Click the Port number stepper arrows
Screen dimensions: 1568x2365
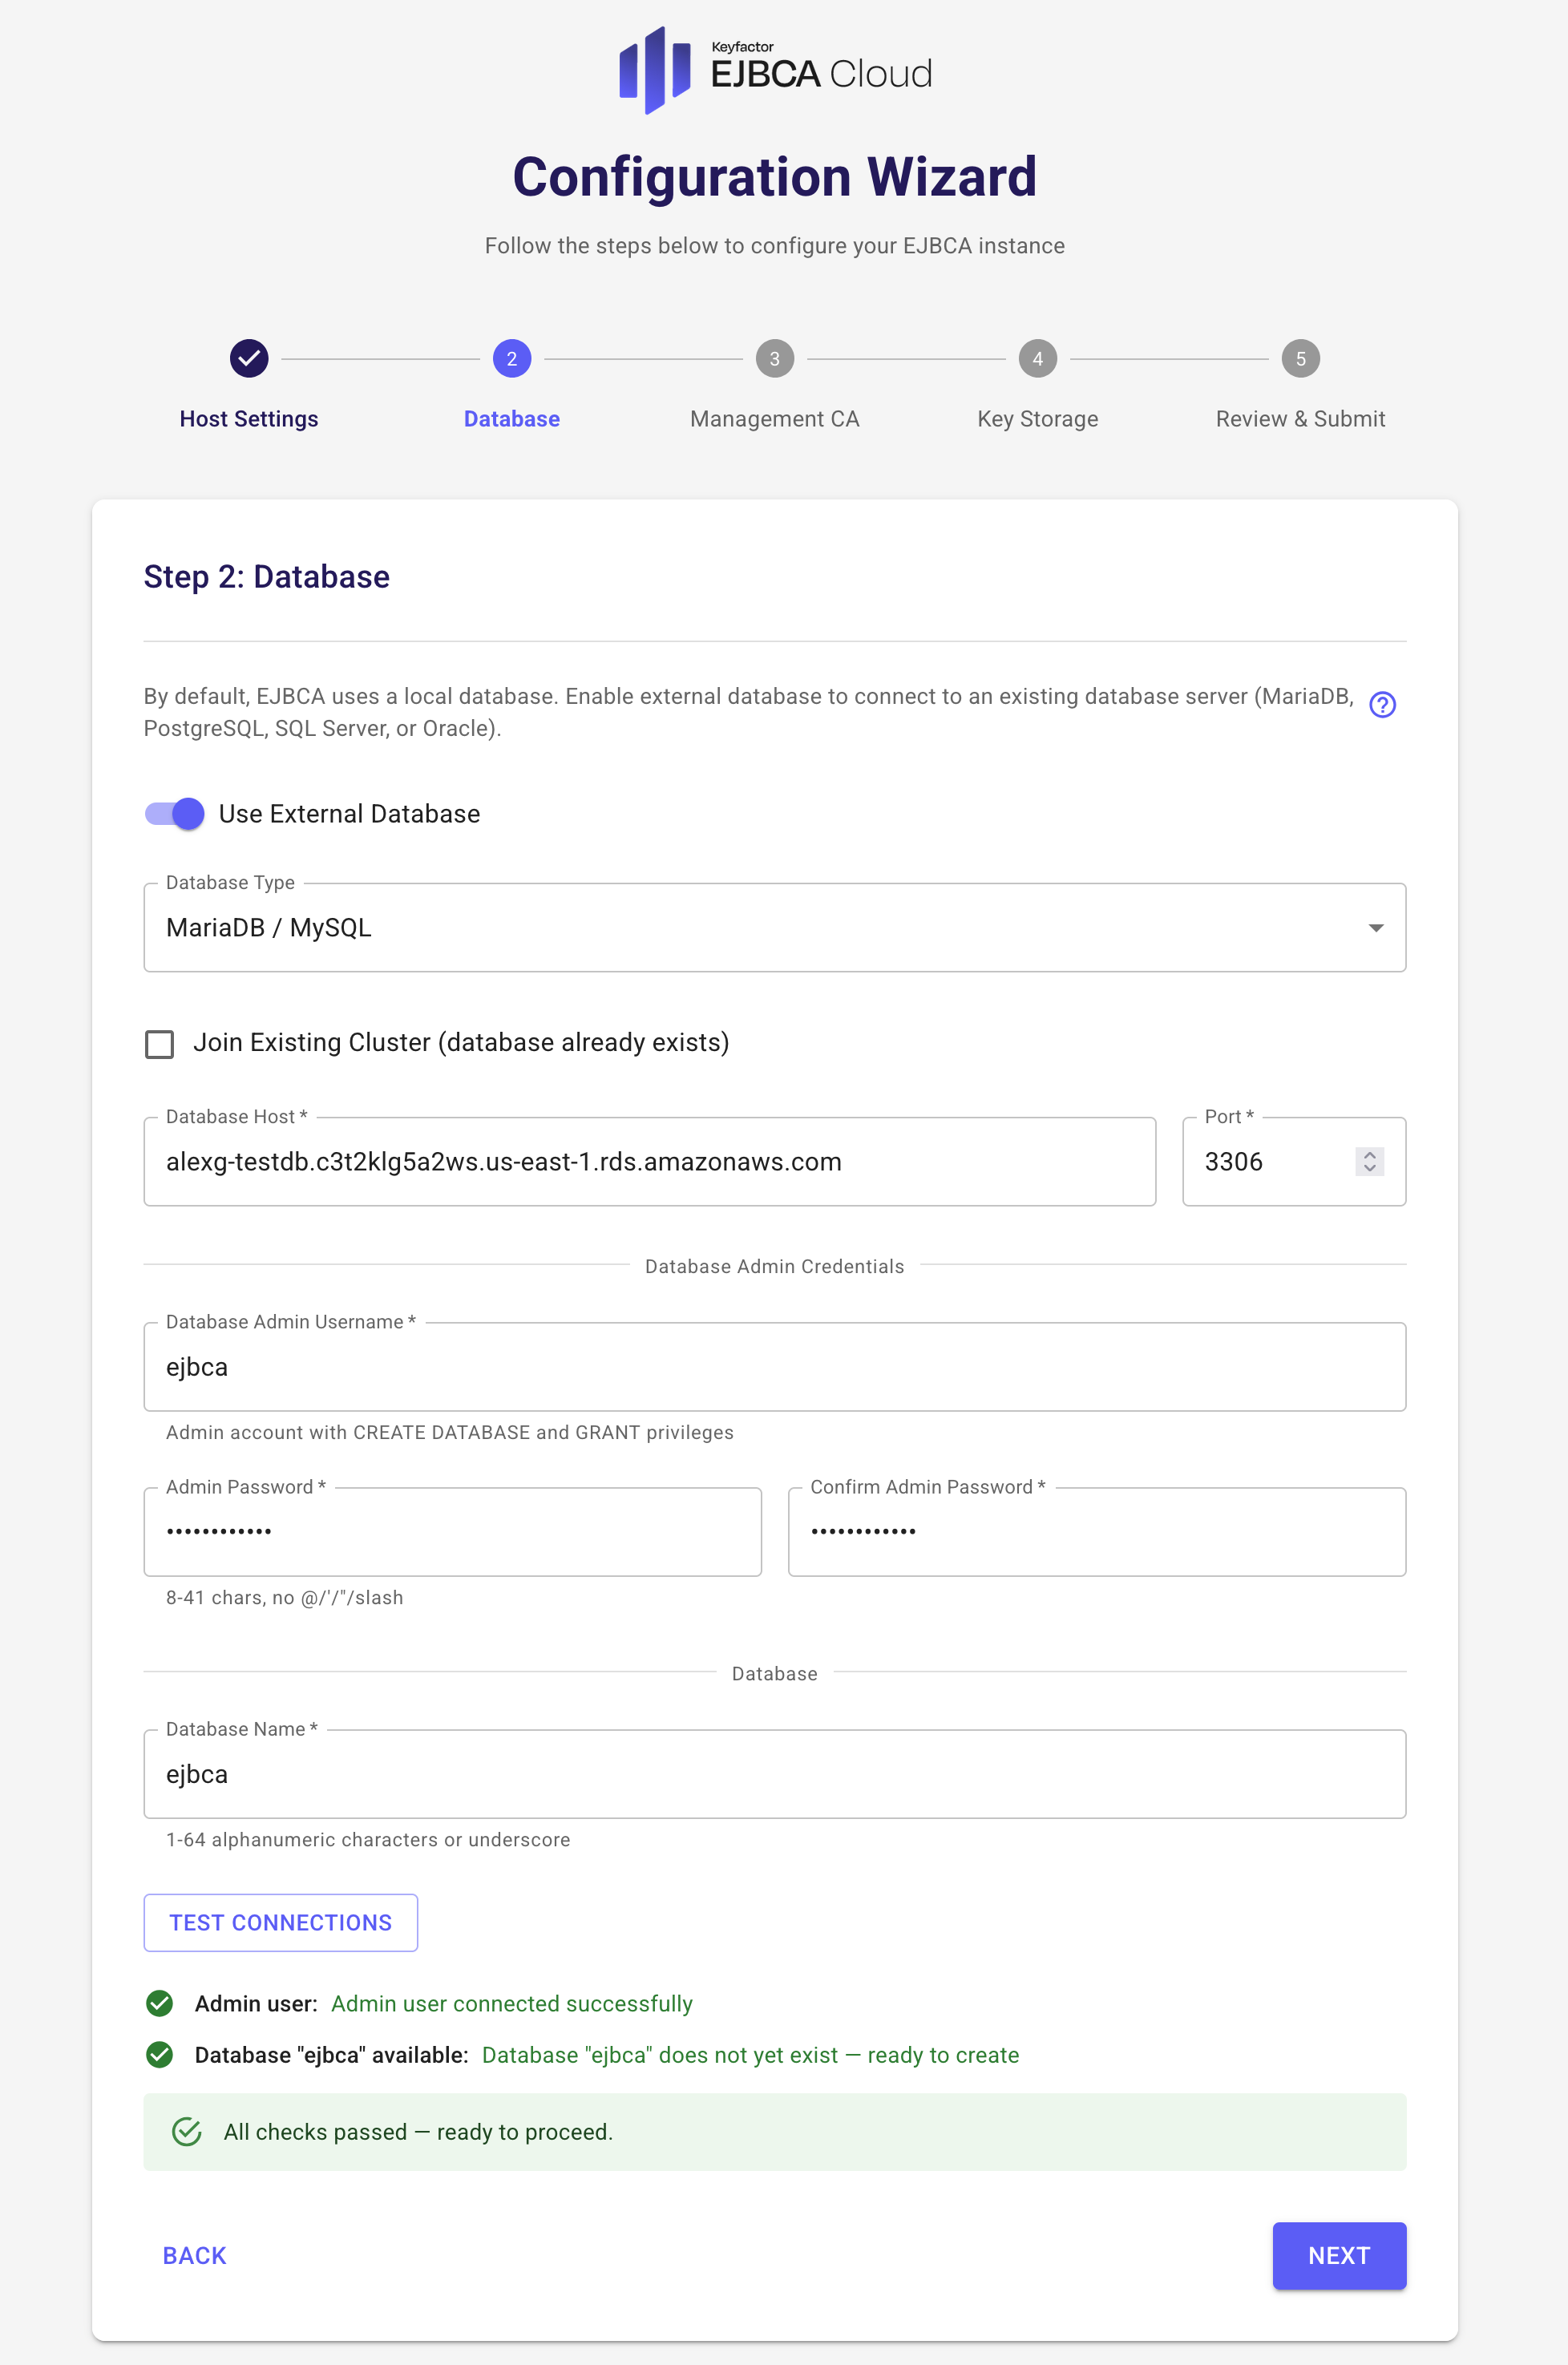click(x=1369, y=1161)
